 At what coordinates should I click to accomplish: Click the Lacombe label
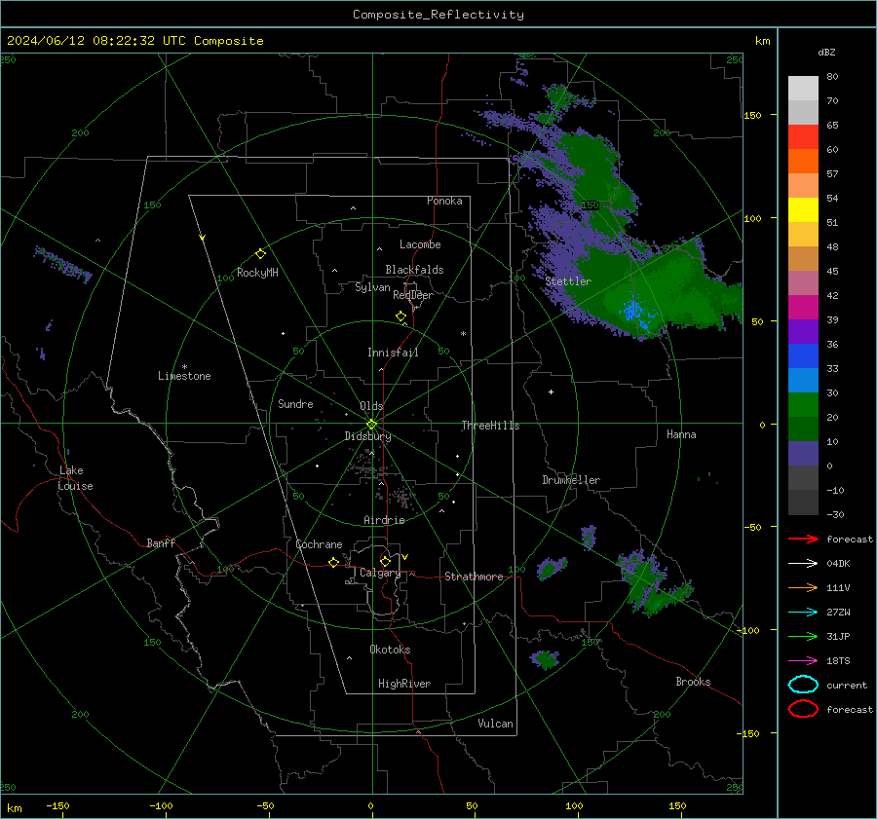(420, 244)
